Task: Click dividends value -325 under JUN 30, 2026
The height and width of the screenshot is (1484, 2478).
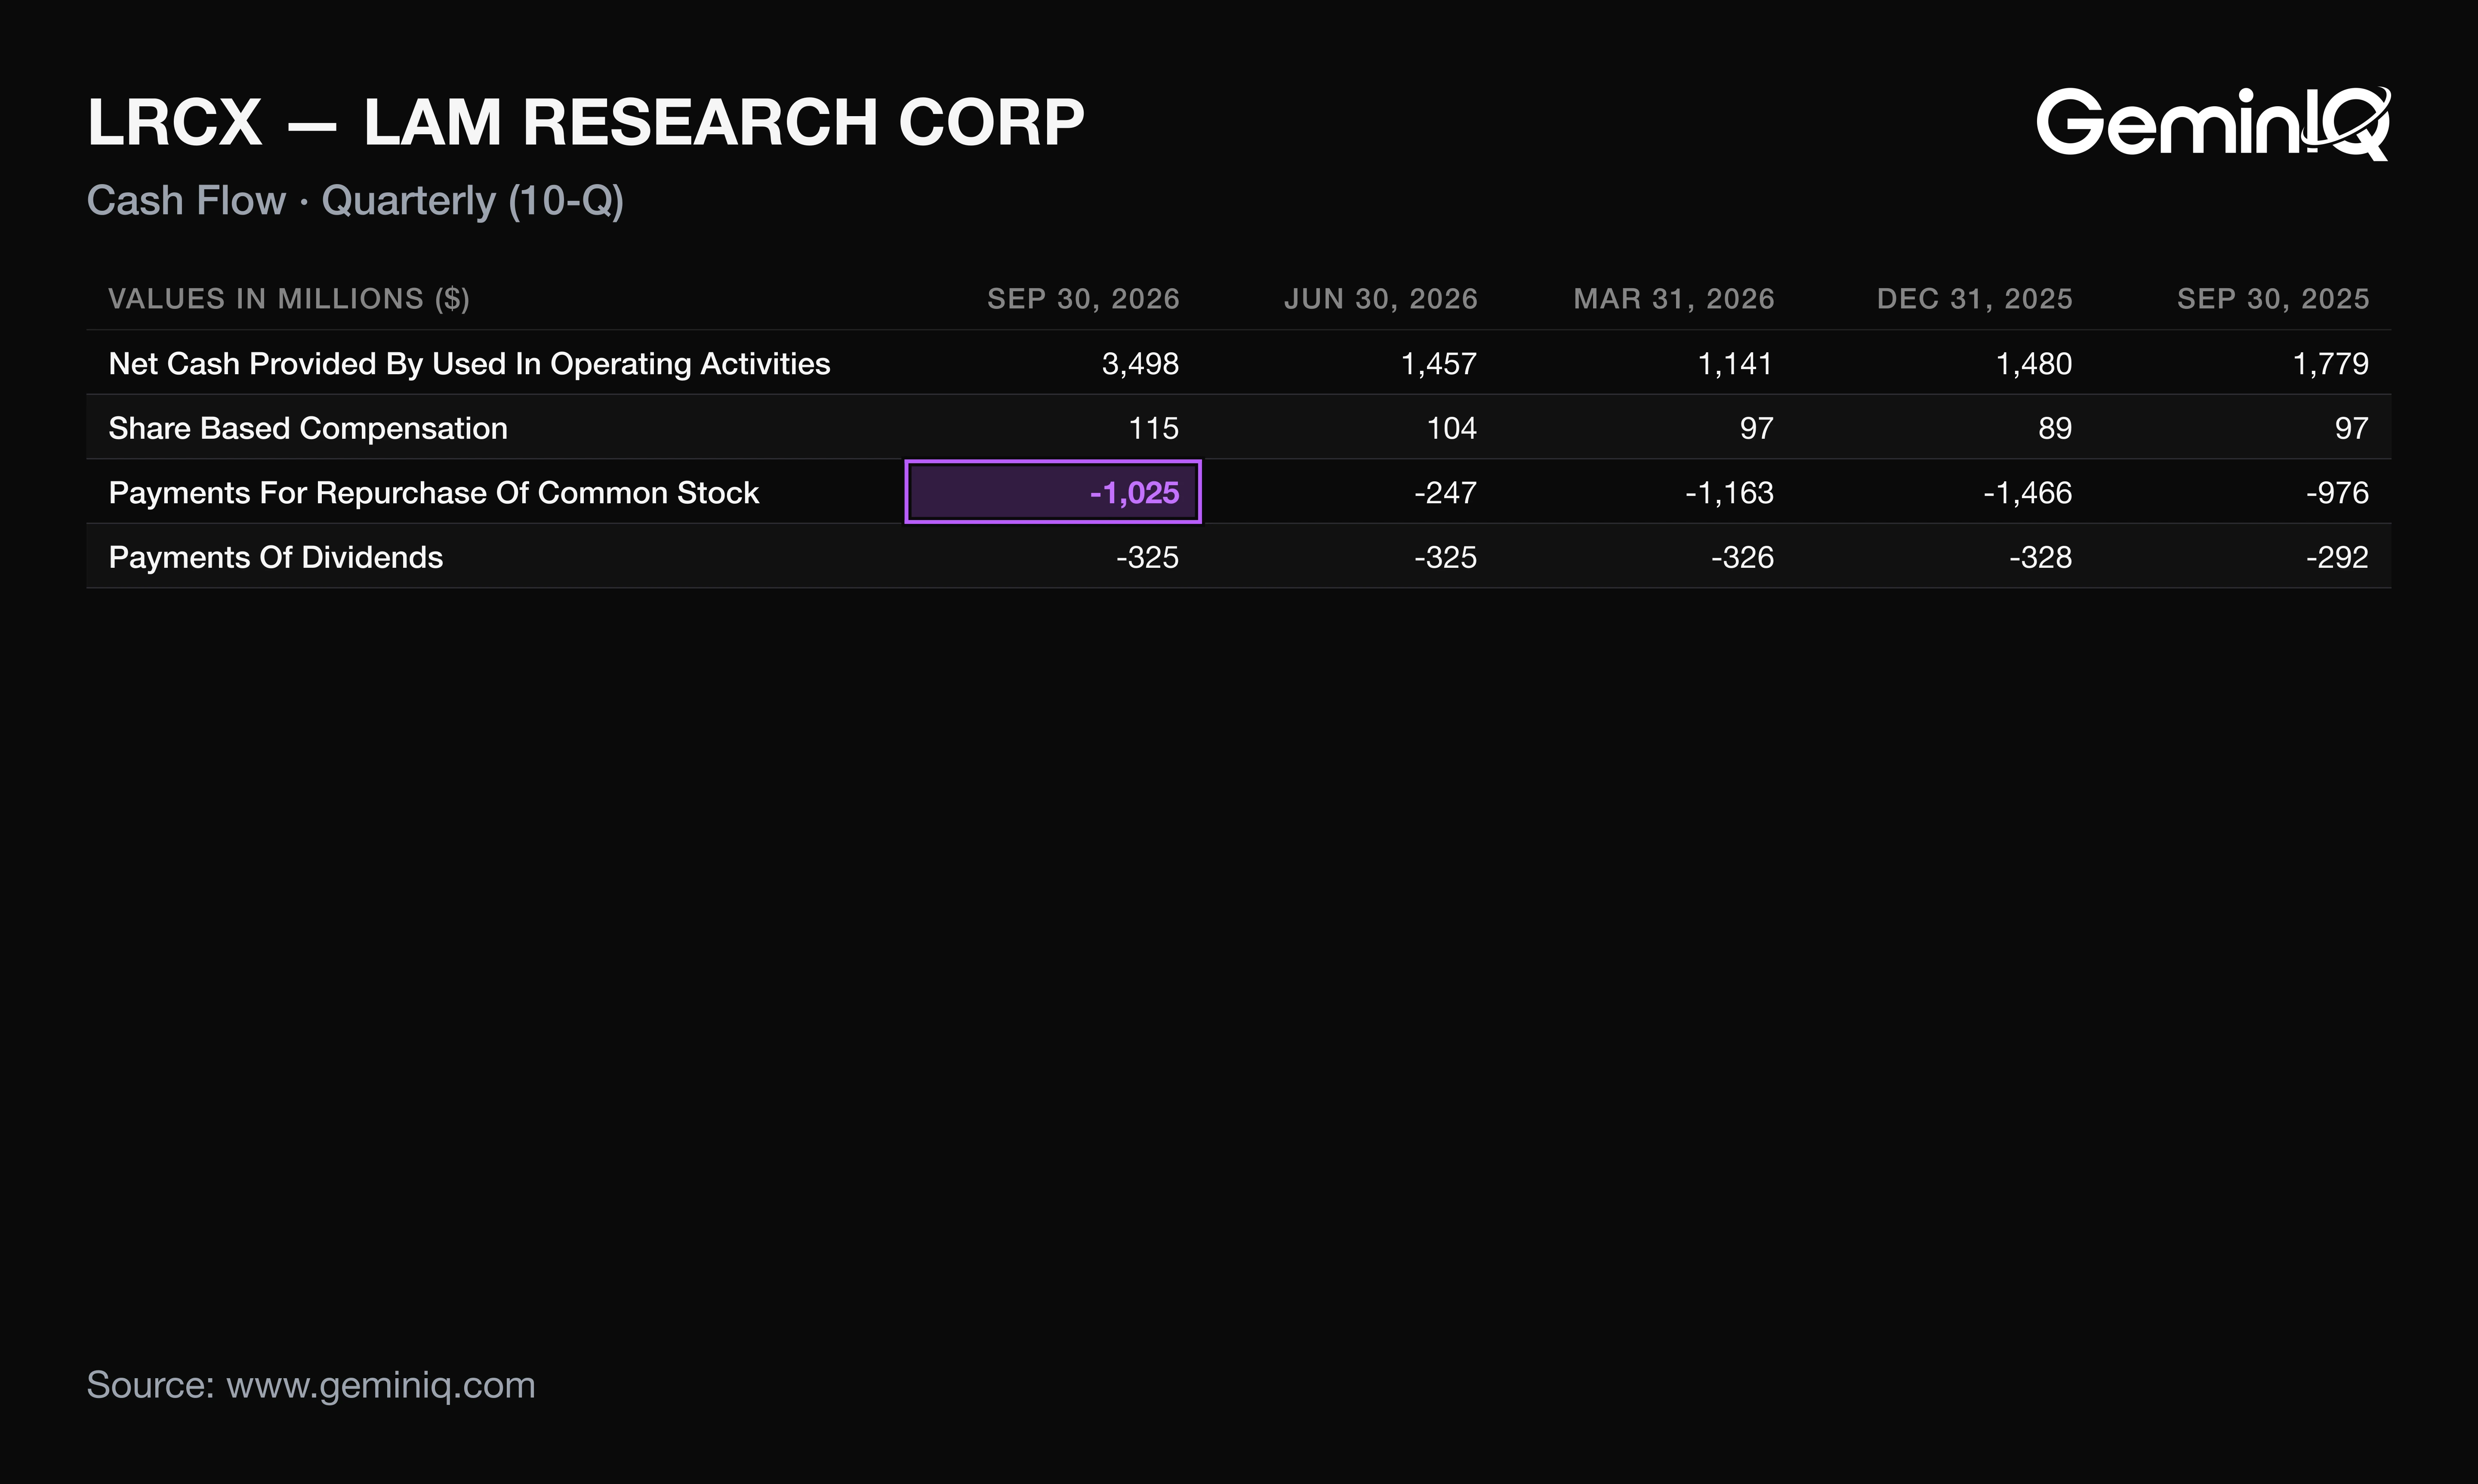Action: point(1445,557)
